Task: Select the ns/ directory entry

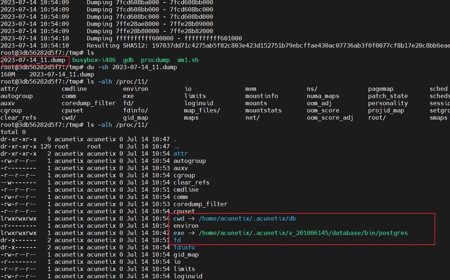Action: coord(312,89)
